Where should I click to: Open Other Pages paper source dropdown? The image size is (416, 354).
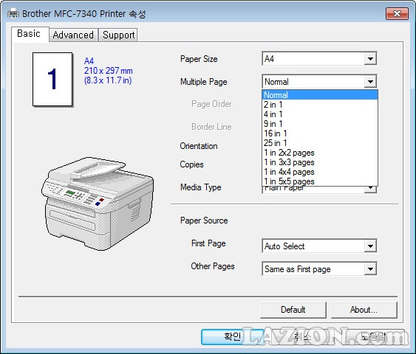coord(319,269)
